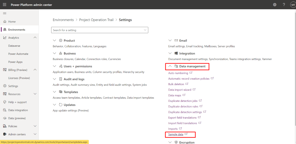Click the Audit and logs icon
The width and height of the screenshot is (296, 144).
click(61, 79)
